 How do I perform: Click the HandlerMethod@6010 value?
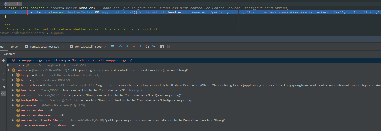(x=86, y=120)
